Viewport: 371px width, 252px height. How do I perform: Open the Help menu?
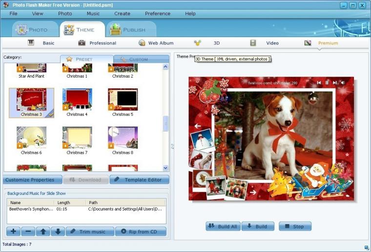[x=190, y=14]
